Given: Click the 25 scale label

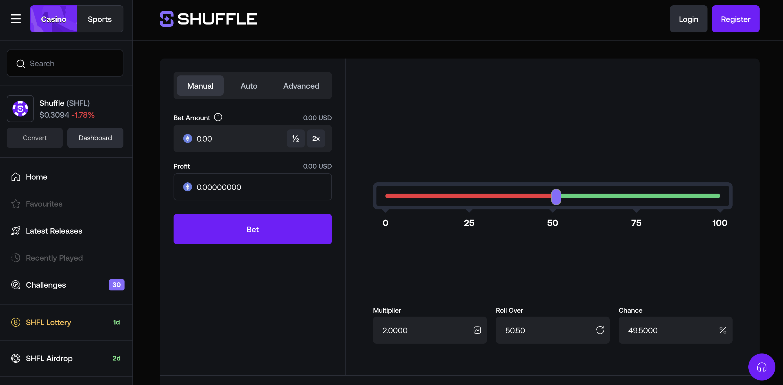Looking at the screenshot, I should 469,223.
